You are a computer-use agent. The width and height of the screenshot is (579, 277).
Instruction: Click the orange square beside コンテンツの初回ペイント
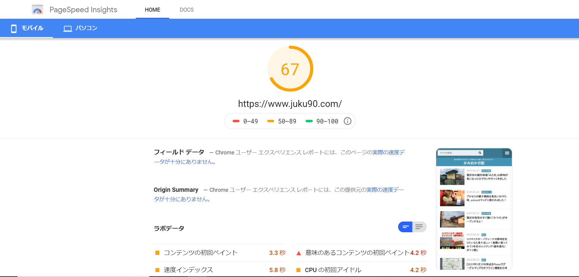(x=157, y=253)
